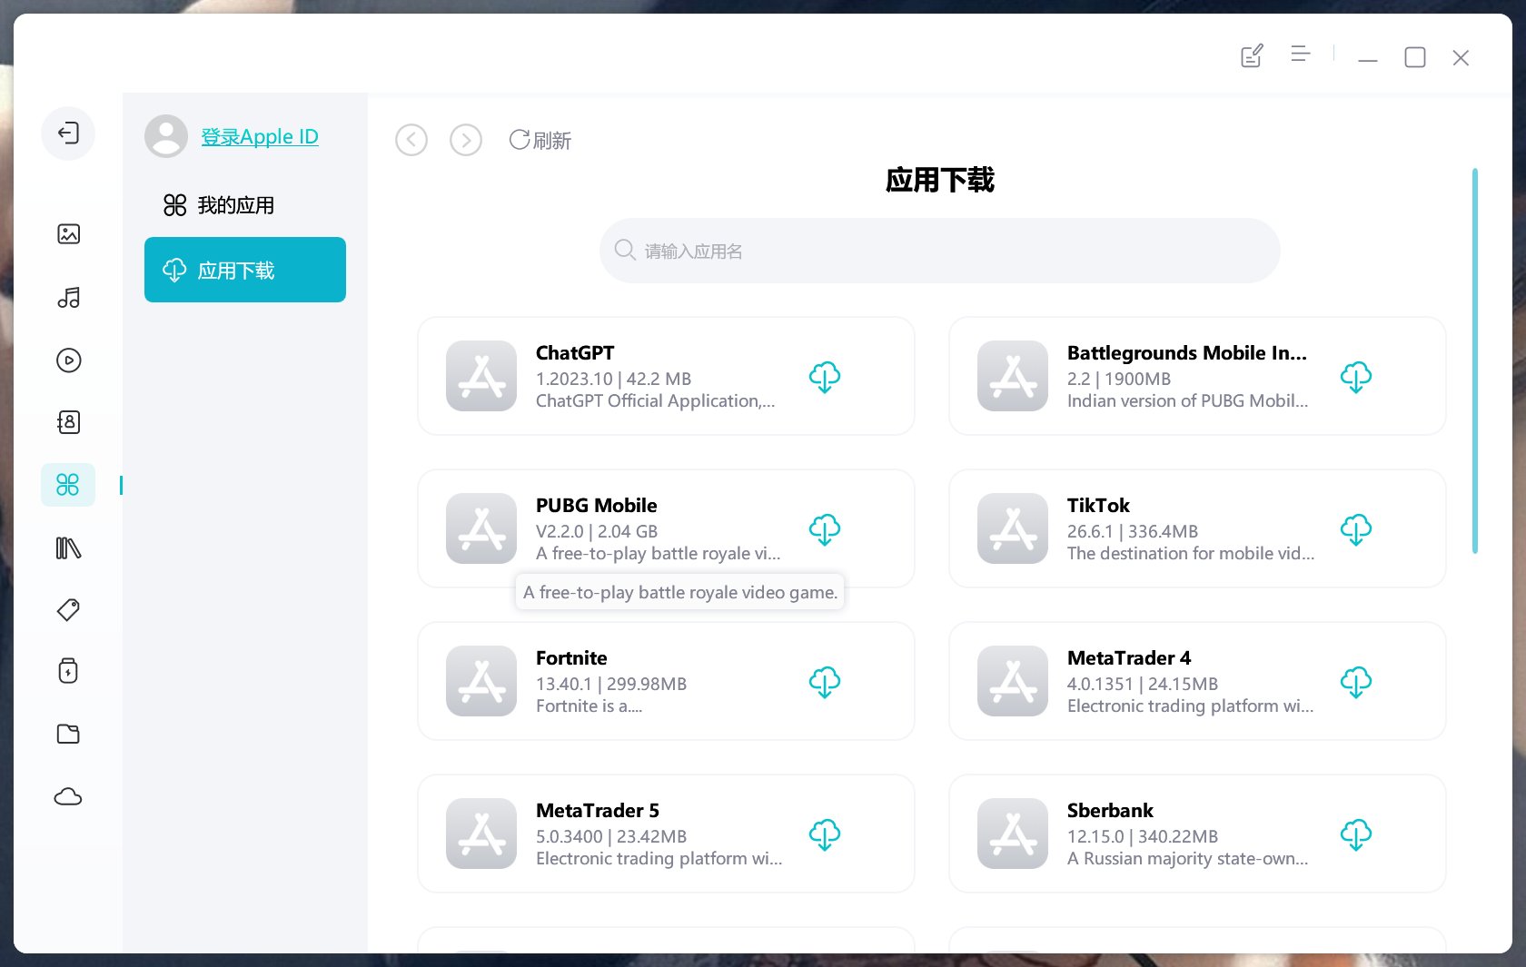The height and width of the screenshot is (967, 1526).
Task: Open the tag icon in sidebar
Action: 68,609
